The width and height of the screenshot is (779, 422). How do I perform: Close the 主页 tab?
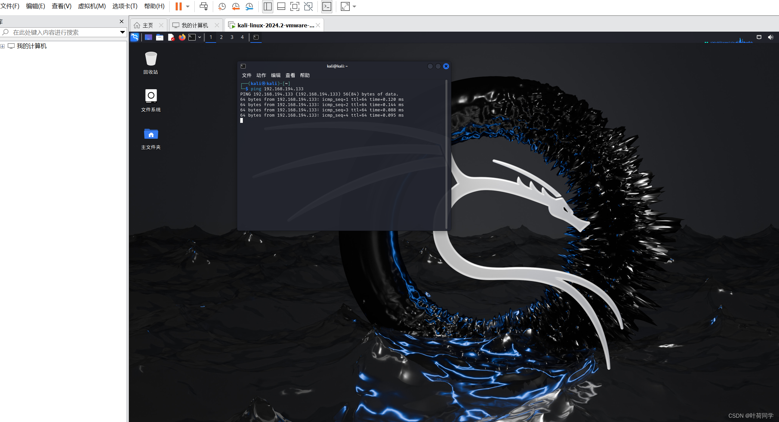coord(161,25)
